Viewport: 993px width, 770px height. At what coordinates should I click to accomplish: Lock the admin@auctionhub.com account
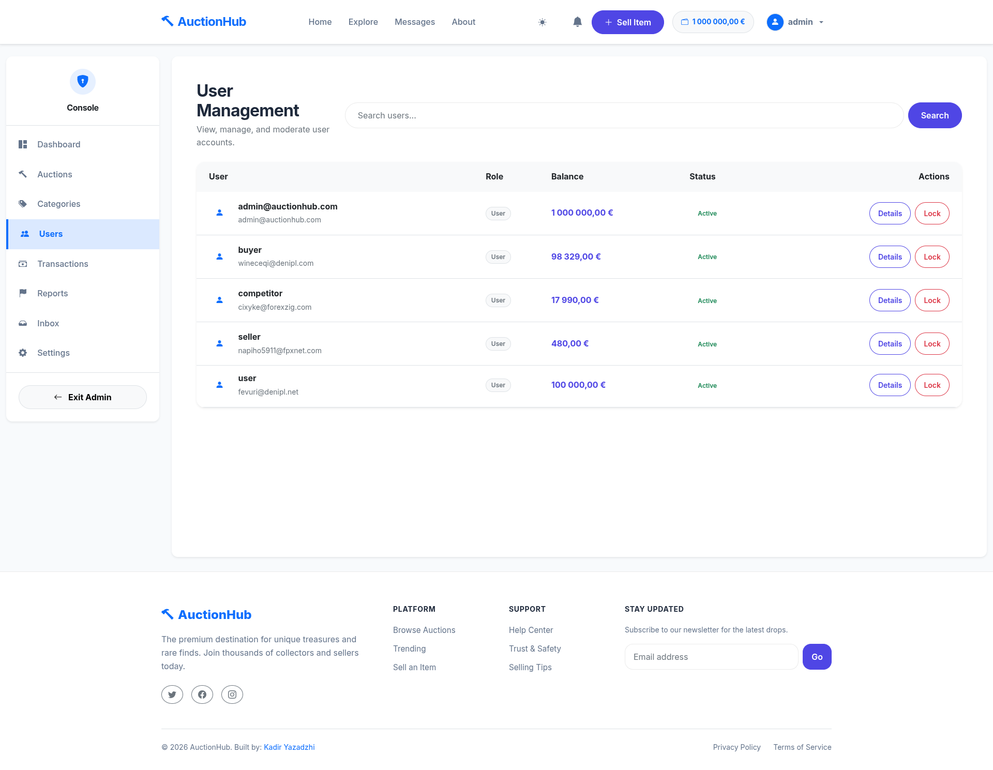[932, 213]
